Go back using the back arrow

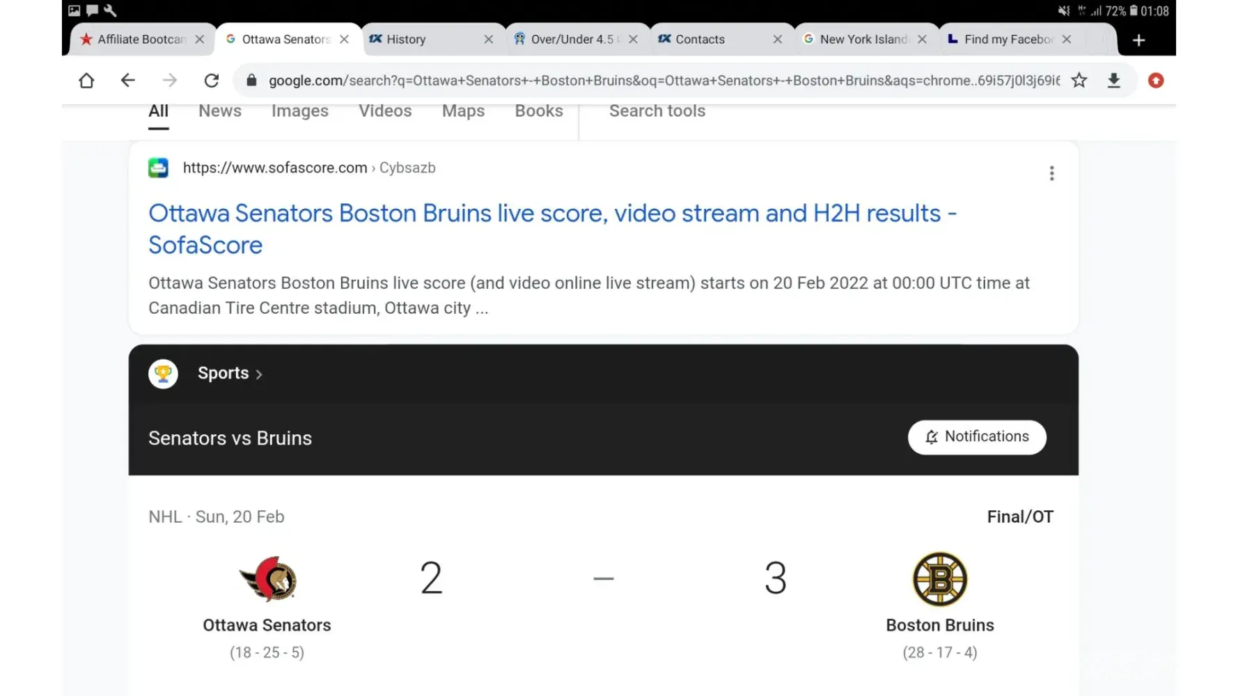[x=127, y=81]
